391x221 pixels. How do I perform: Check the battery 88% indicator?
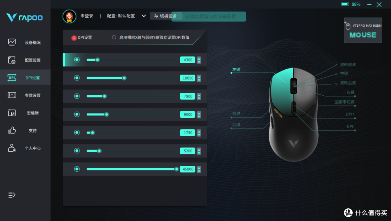pyautogui.click(x=351, y=4)
